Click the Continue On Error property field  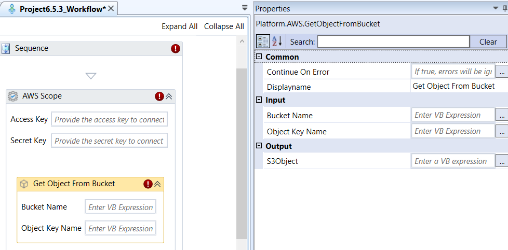pos(453,72)
